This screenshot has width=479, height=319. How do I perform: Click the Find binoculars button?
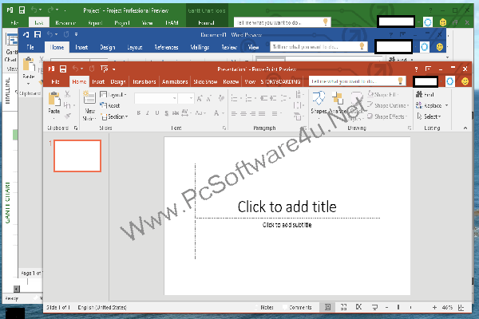[425, 94]
